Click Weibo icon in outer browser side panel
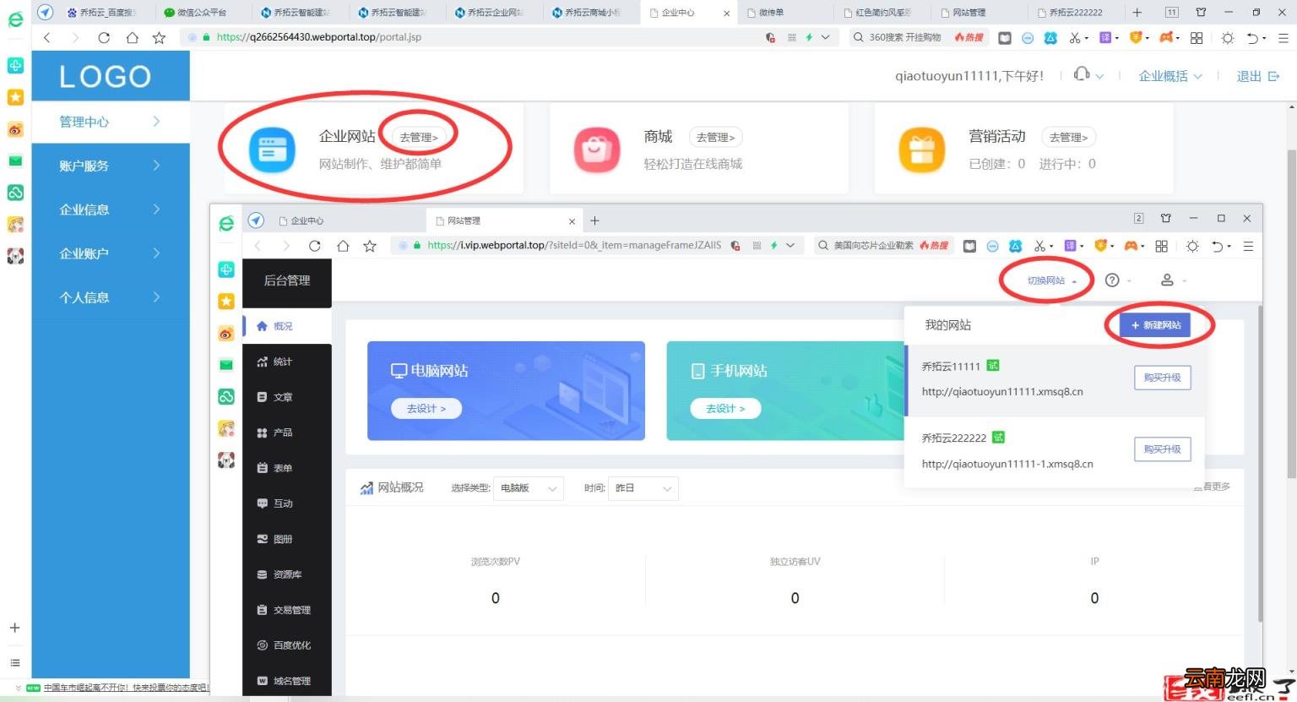Image resolution: width=1297 pixels, height=702 pixels. click(15, 129)
